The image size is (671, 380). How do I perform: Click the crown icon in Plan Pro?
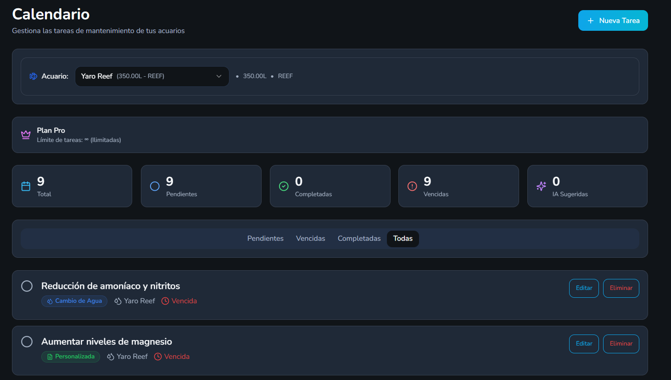click(x=26, y=135)
